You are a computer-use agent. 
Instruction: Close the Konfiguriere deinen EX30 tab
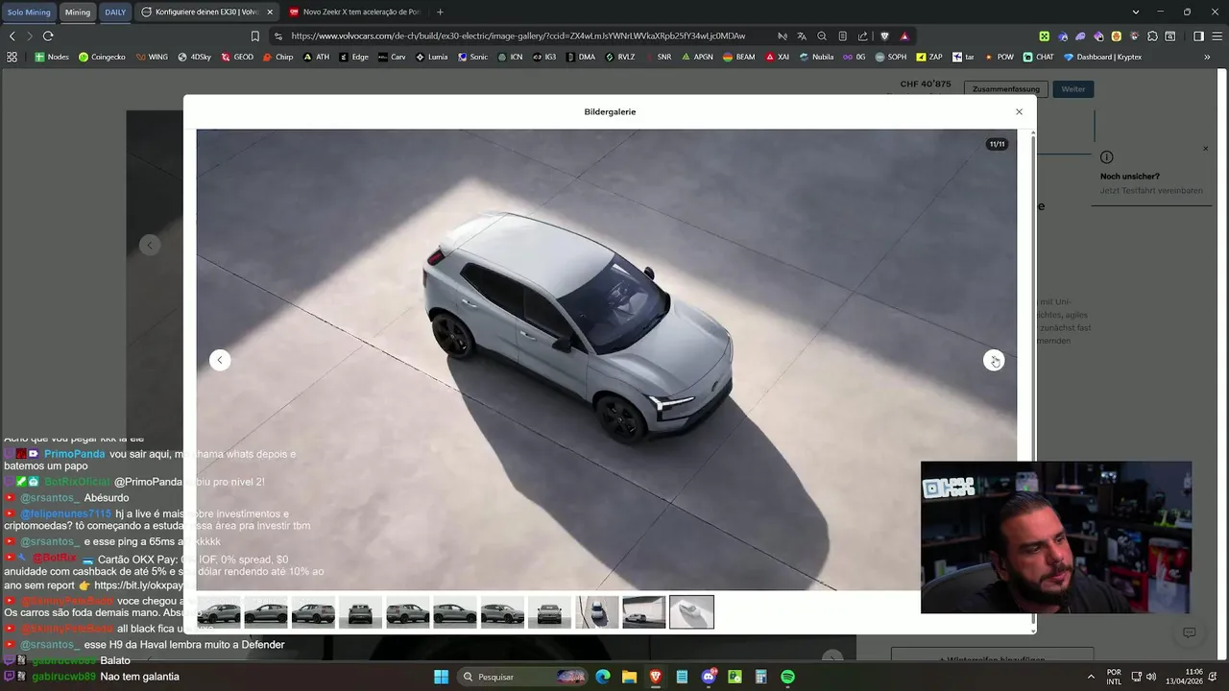pyautogui.click(x=270, y=12)
